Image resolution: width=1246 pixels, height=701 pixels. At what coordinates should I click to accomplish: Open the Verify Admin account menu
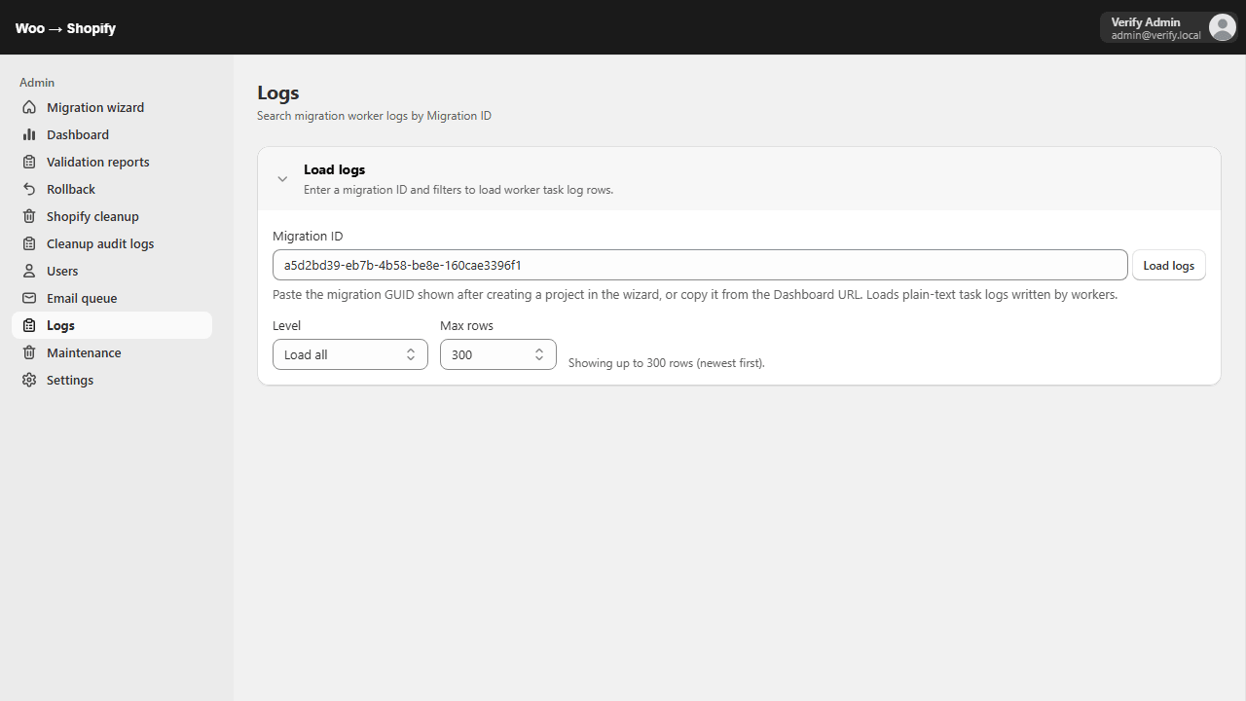[1168, 27]
